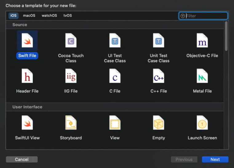Click the "Header File" label
This screenshot has height=168, width=234.
(27, 91)
